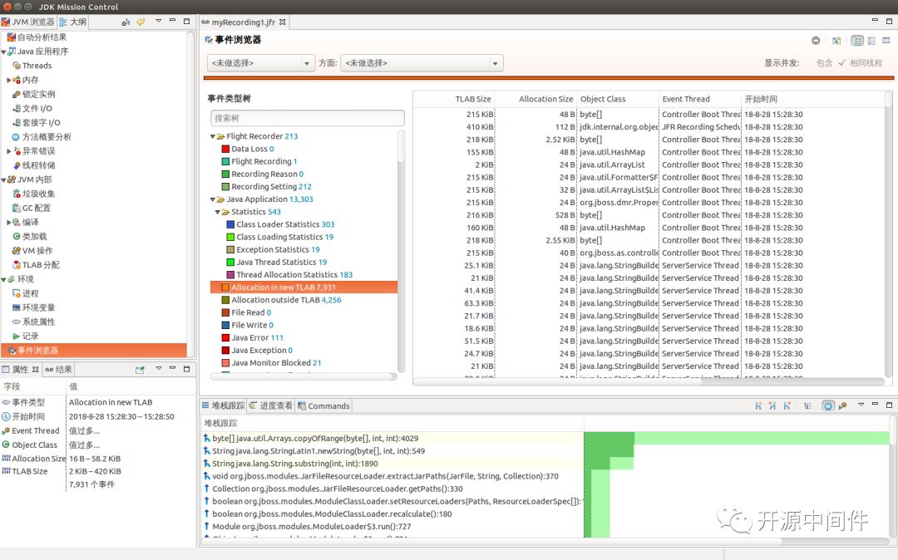Open 类加载 class loading page

(34, 236)
